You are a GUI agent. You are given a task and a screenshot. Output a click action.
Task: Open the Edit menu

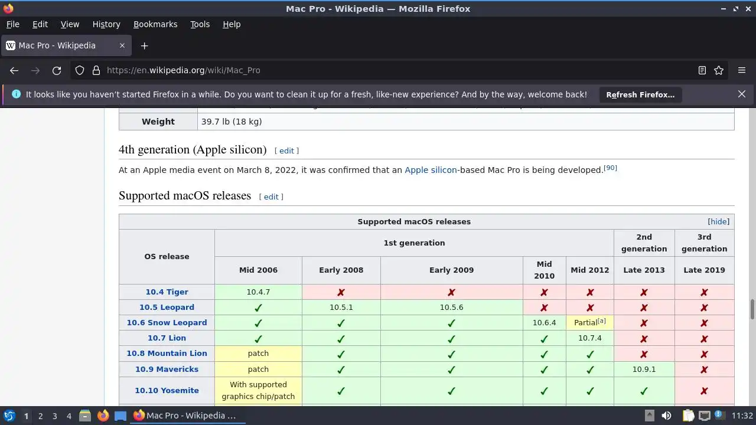[40, 24]
